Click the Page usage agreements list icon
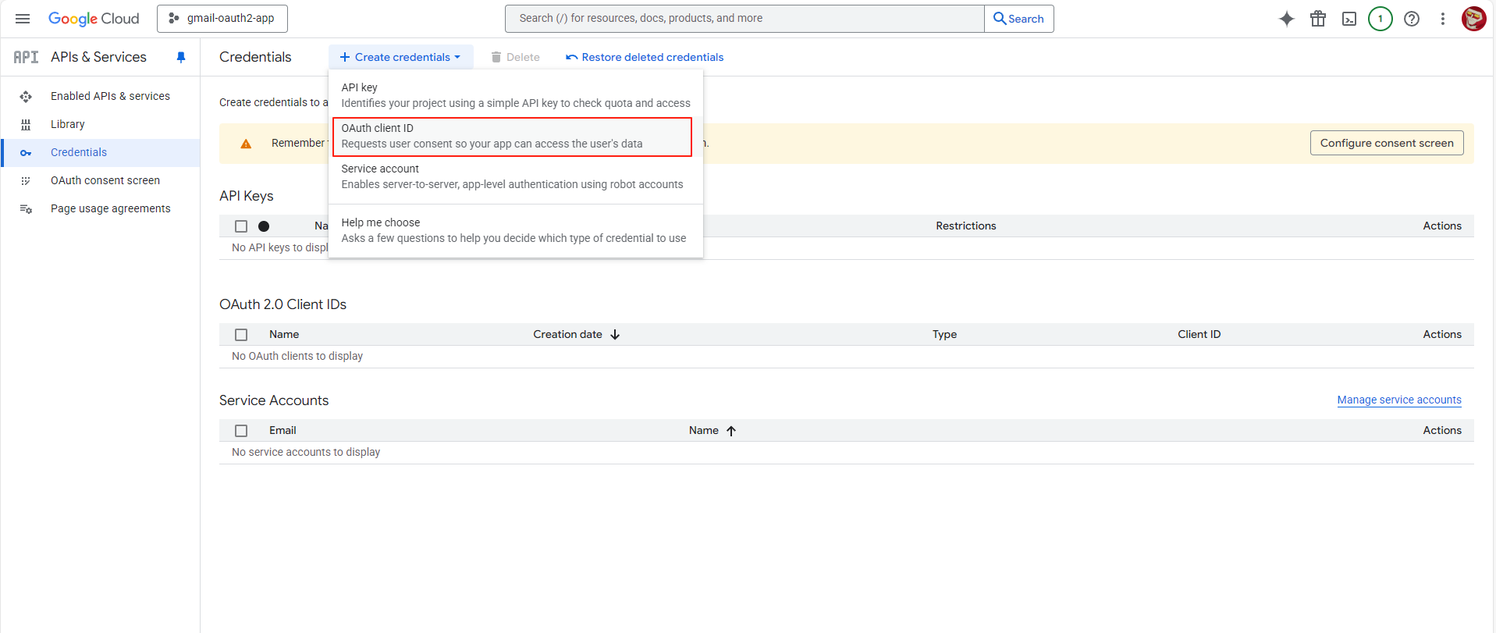The width and height of the screenshot is (1496, 633). coord(26,208)
